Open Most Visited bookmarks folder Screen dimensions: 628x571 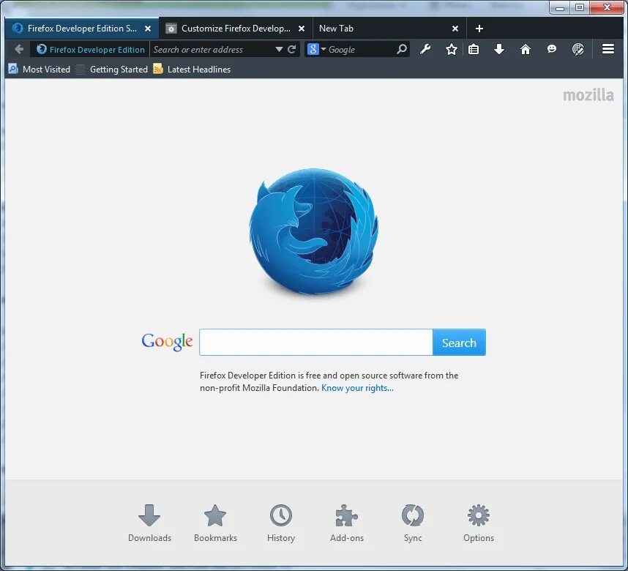40,70
